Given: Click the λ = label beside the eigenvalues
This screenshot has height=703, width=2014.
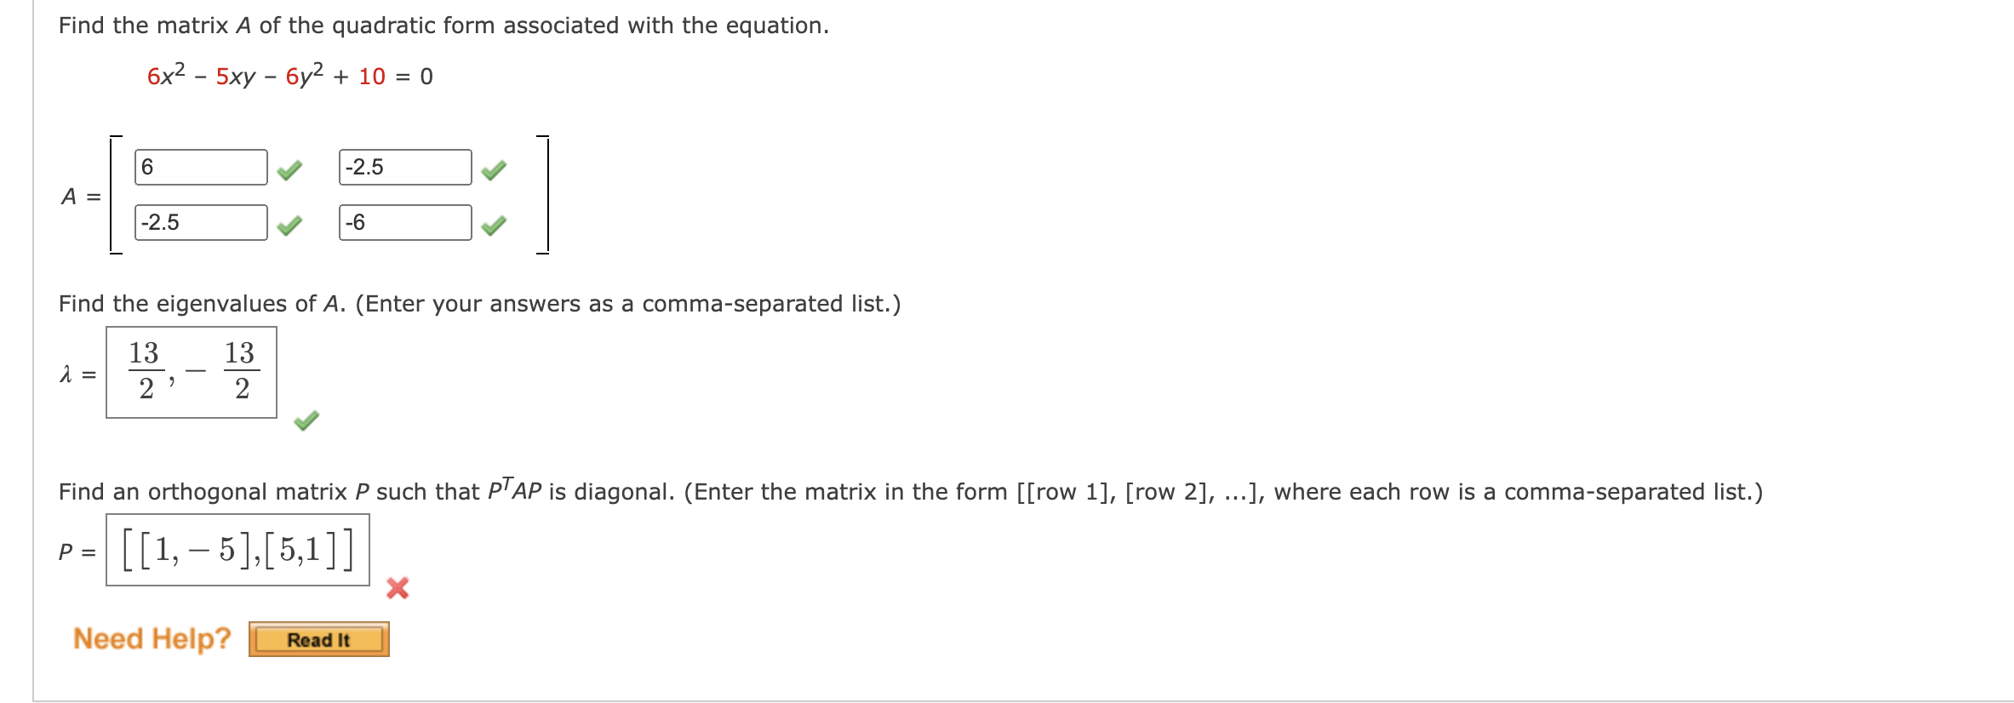Looking at the screenshot, I should pyautogui.click(x=76, y=374).
